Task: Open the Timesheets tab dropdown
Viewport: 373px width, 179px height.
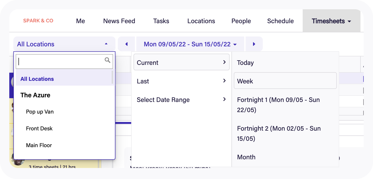Action: coord(332,21)
